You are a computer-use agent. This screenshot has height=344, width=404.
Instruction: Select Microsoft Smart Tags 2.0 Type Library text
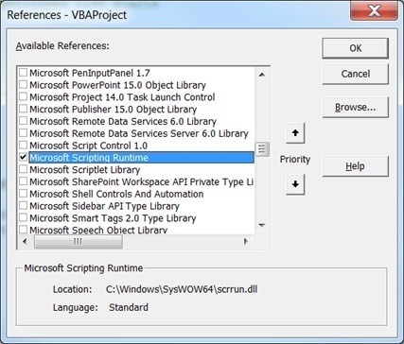(113, 218)
